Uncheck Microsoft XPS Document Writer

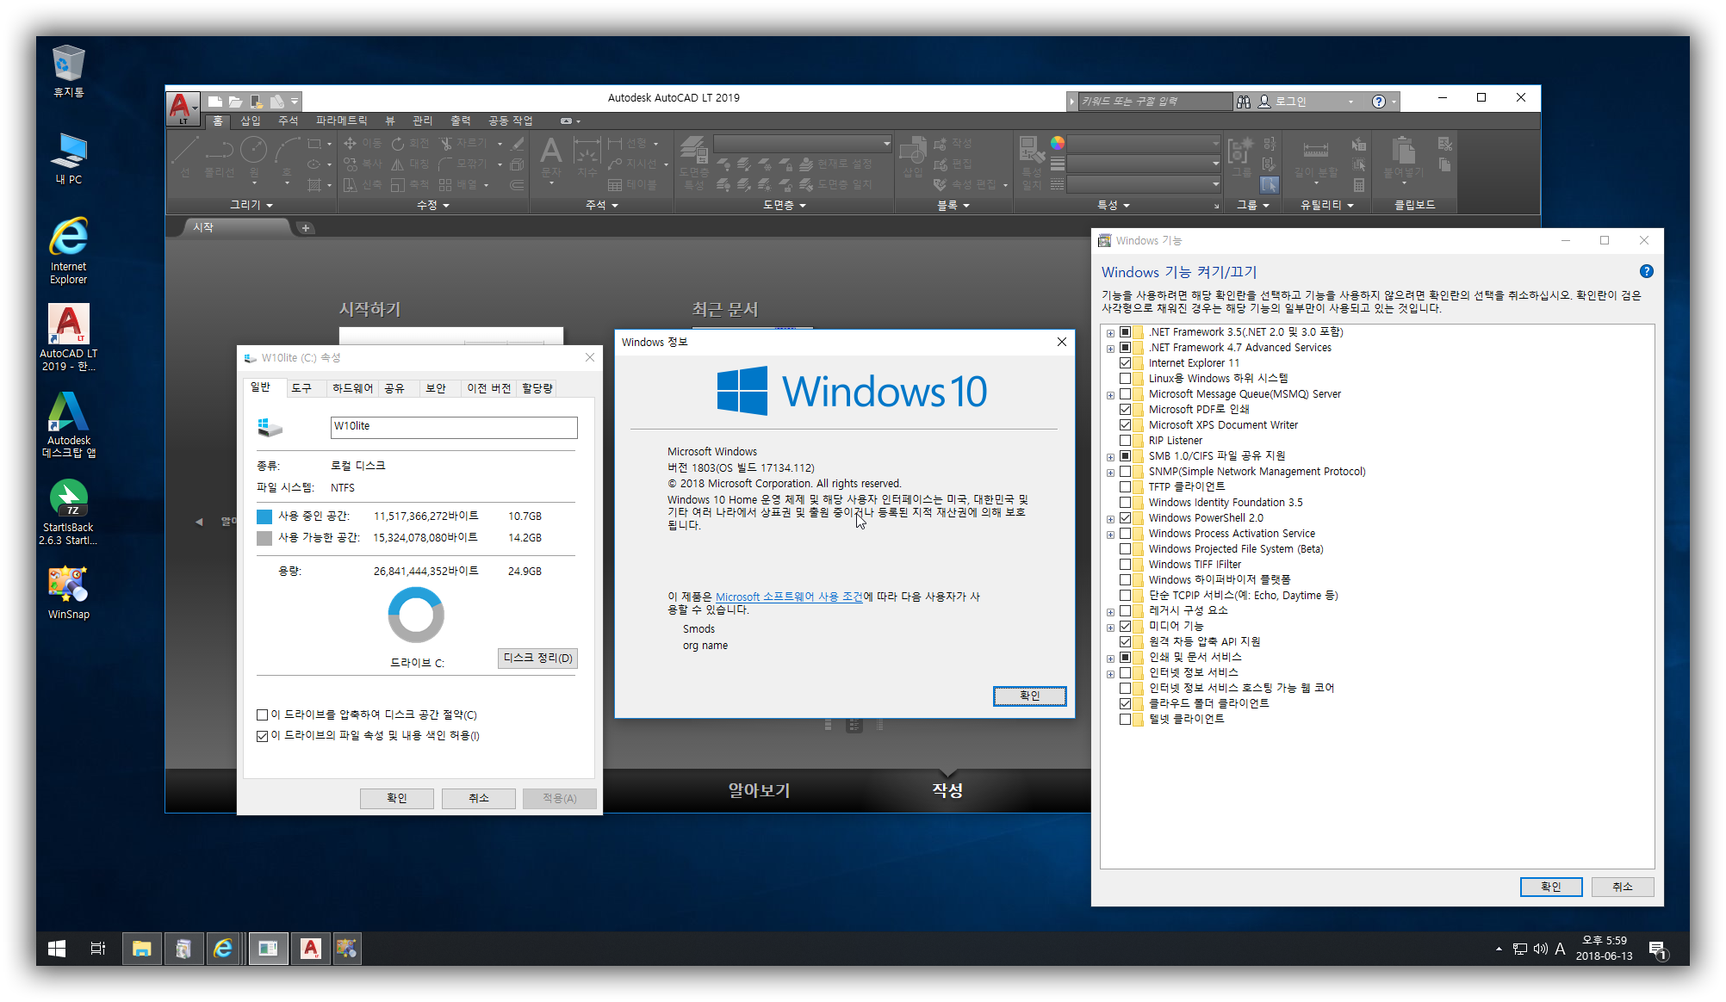(1125, 425)
